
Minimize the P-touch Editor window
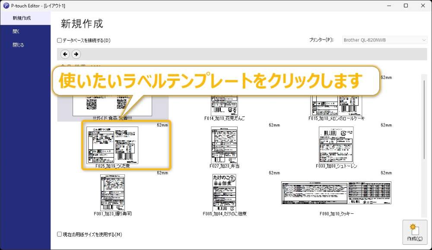coord(389,6)
